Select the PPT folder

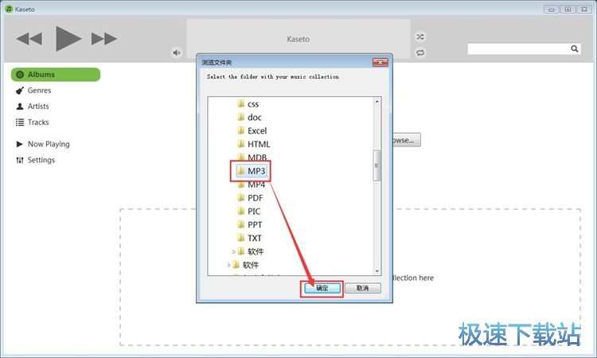click(249, 224)
